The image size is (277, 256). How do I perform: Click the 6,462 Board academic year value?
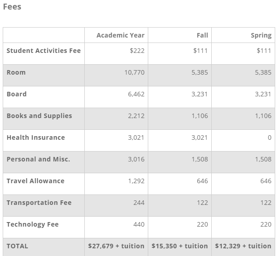pos(136,94)
